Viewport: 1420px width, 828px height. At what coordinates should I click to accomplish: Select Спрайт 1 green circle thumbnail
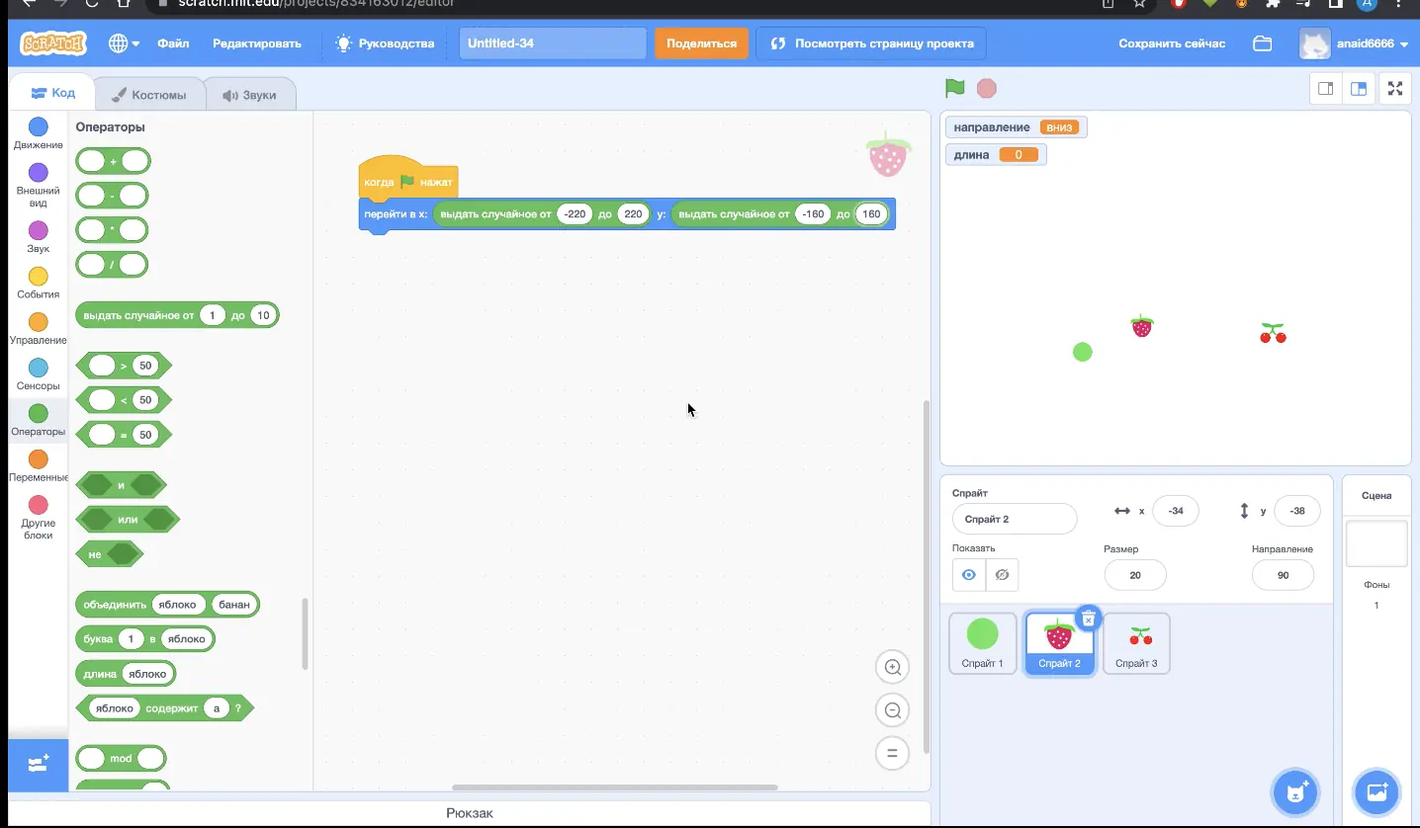(x=983, y=643)
